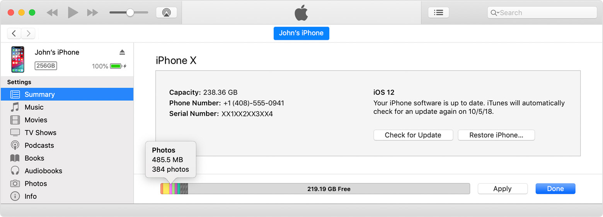The width and height of the screenshot is (603, 217).
Task: Skip forward with the fast-forward icon
Action: pyautogui.click(x=93, y=13)
